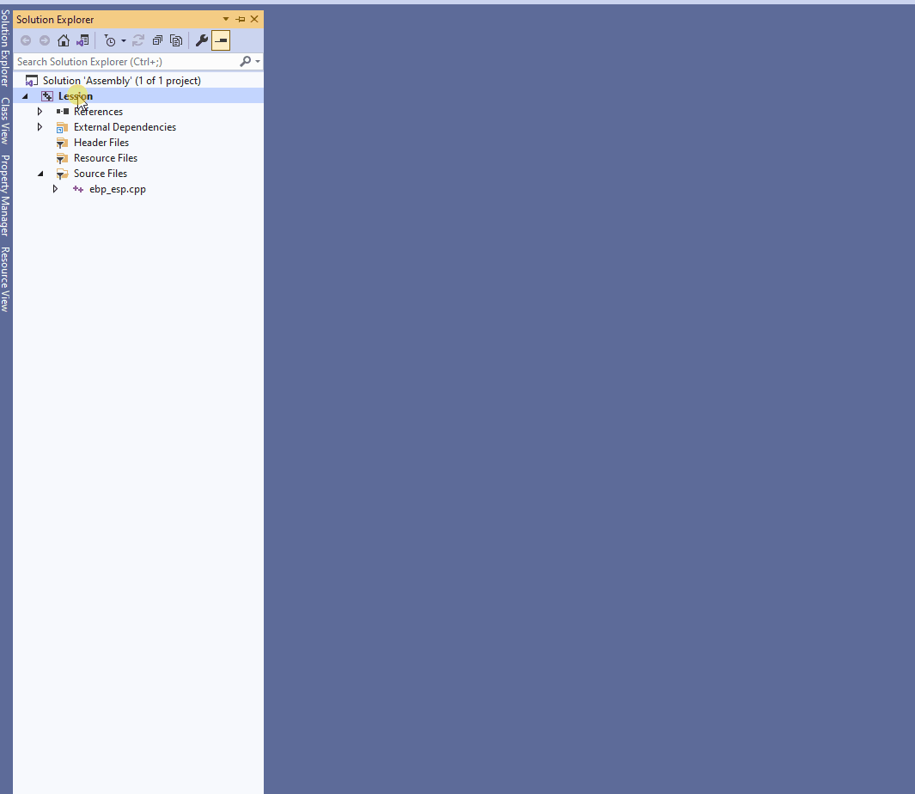Click the Forward navigation arrow in Solution Explorer

coord(45,40)
